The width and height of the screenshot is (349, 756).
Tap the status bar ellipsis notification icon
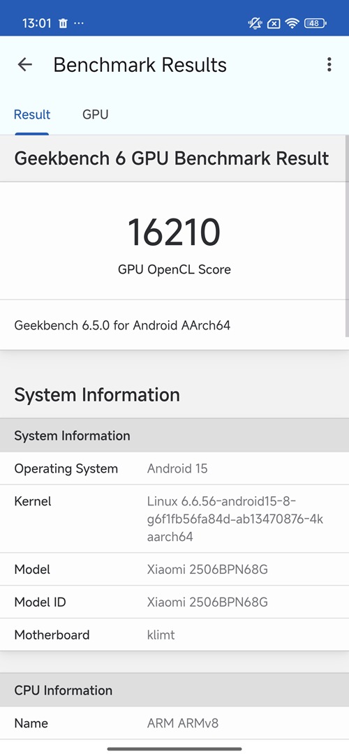79,23
